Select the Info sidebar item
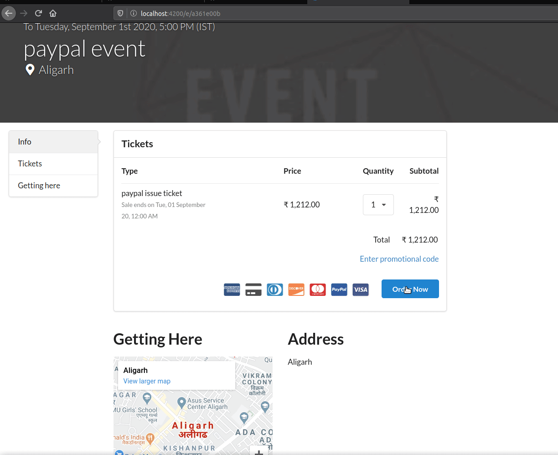The height and width of the screenshot is (455, 558). (x=53, y=142)
